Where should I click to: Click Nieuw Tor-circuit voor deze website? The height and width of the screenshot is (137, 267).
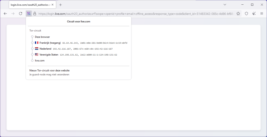tap(50, 70)
